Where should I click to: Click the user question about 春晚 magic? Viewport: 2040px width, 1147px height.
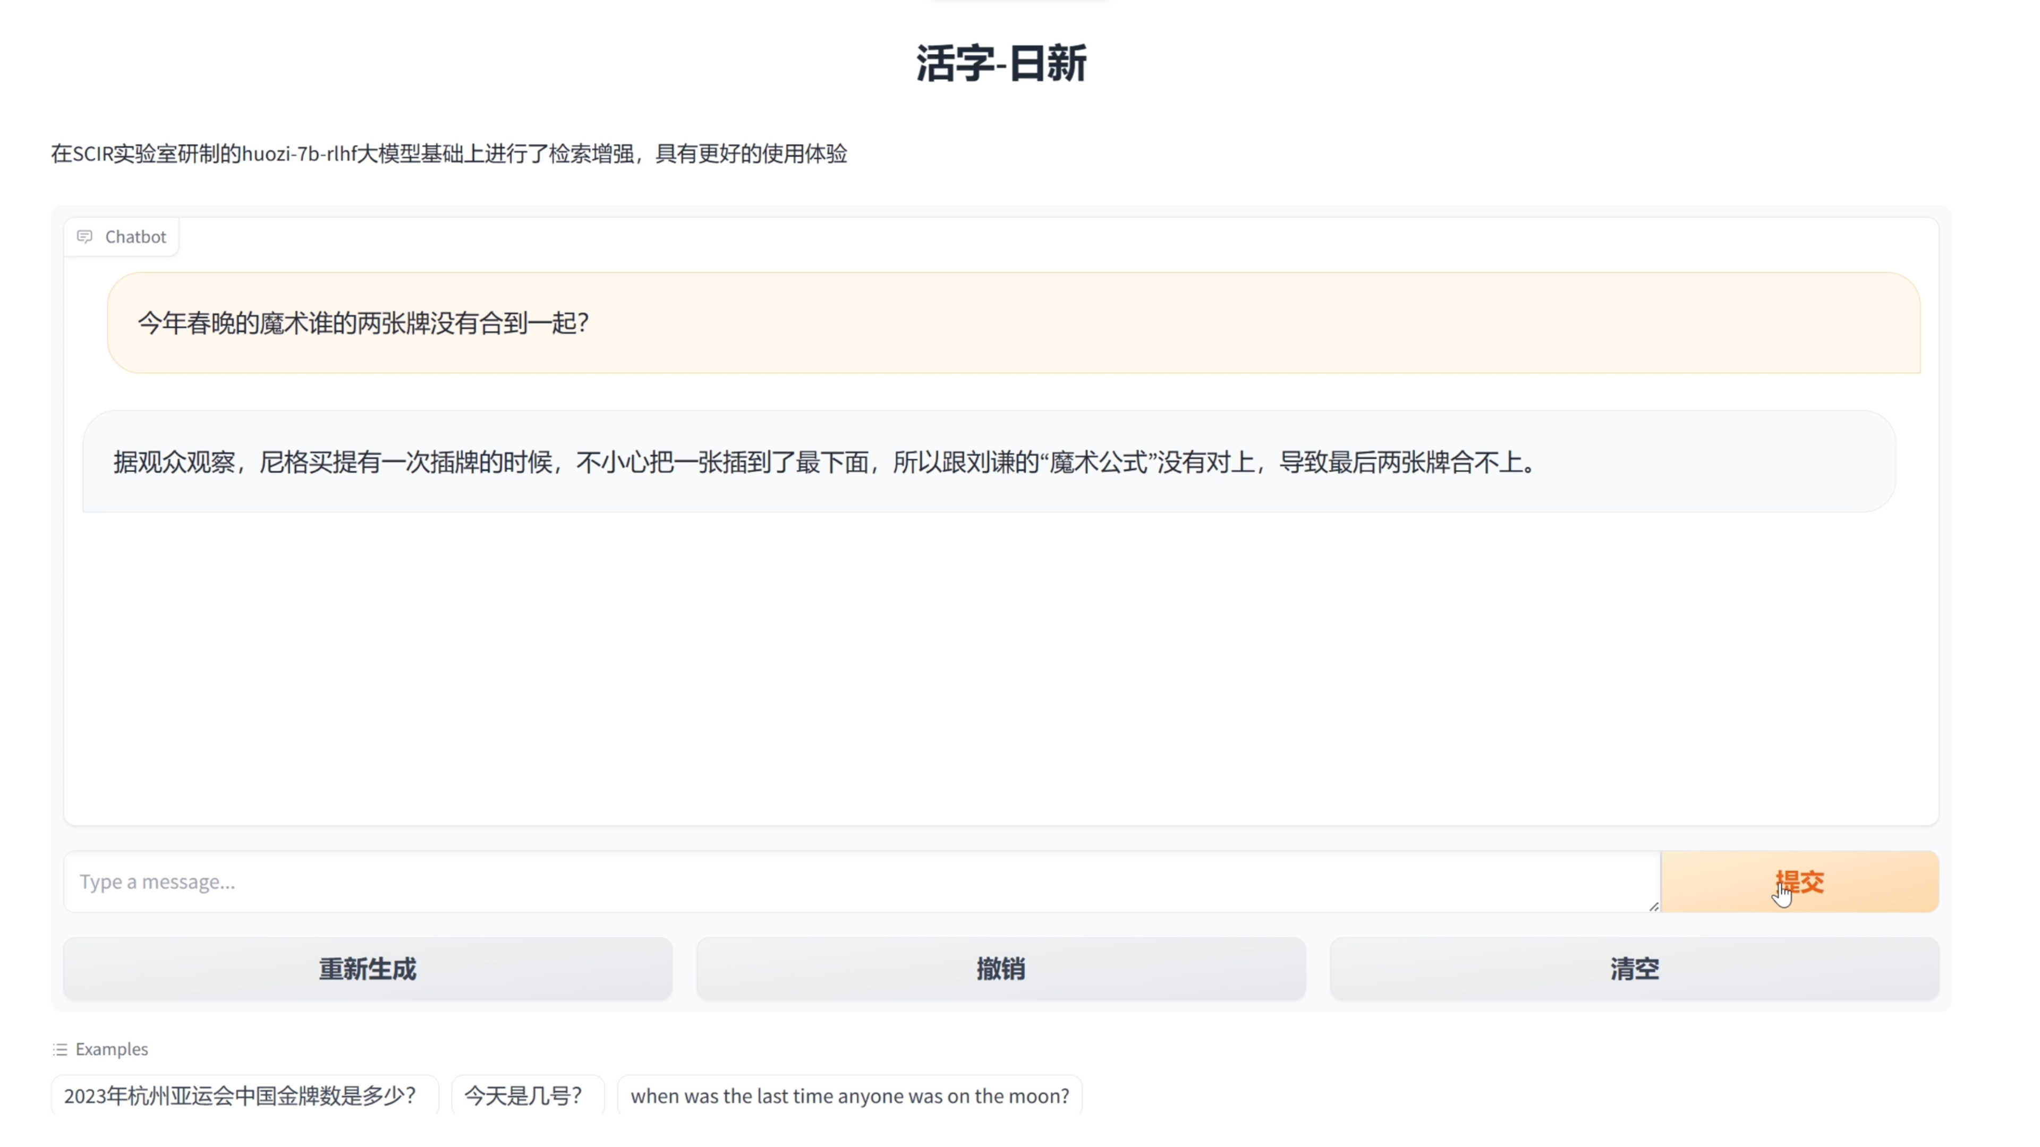[x=363, y=323]
